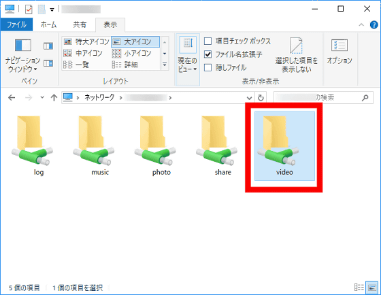381x295 pixels.
Task: Open recent locations dropdown arrow
Action: [42, 98]
